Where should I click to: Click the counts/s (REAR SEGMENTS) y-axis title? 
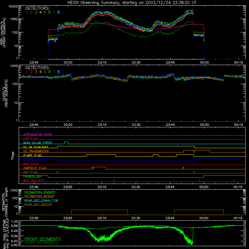point(5,93)
